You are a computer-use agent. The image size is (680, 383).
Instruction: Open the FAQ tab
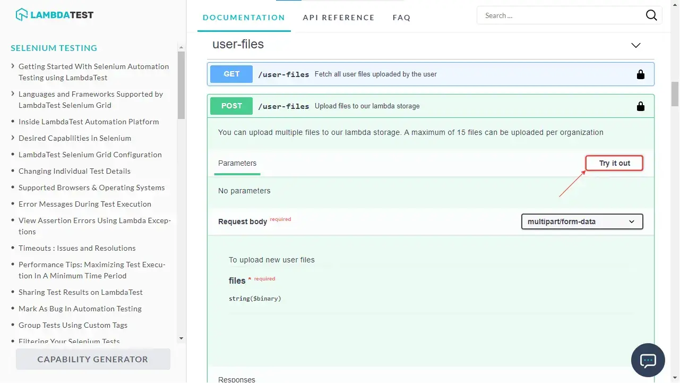point(401,18)
